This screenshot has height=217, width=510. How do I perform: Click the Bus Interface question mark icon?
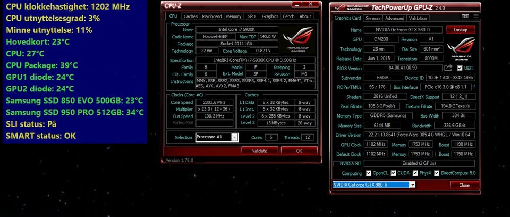click(x=474, y=87)
